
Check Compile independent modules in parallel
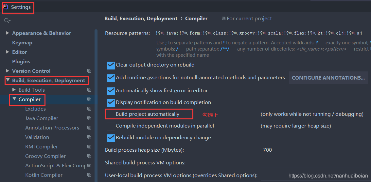point(111,126)
